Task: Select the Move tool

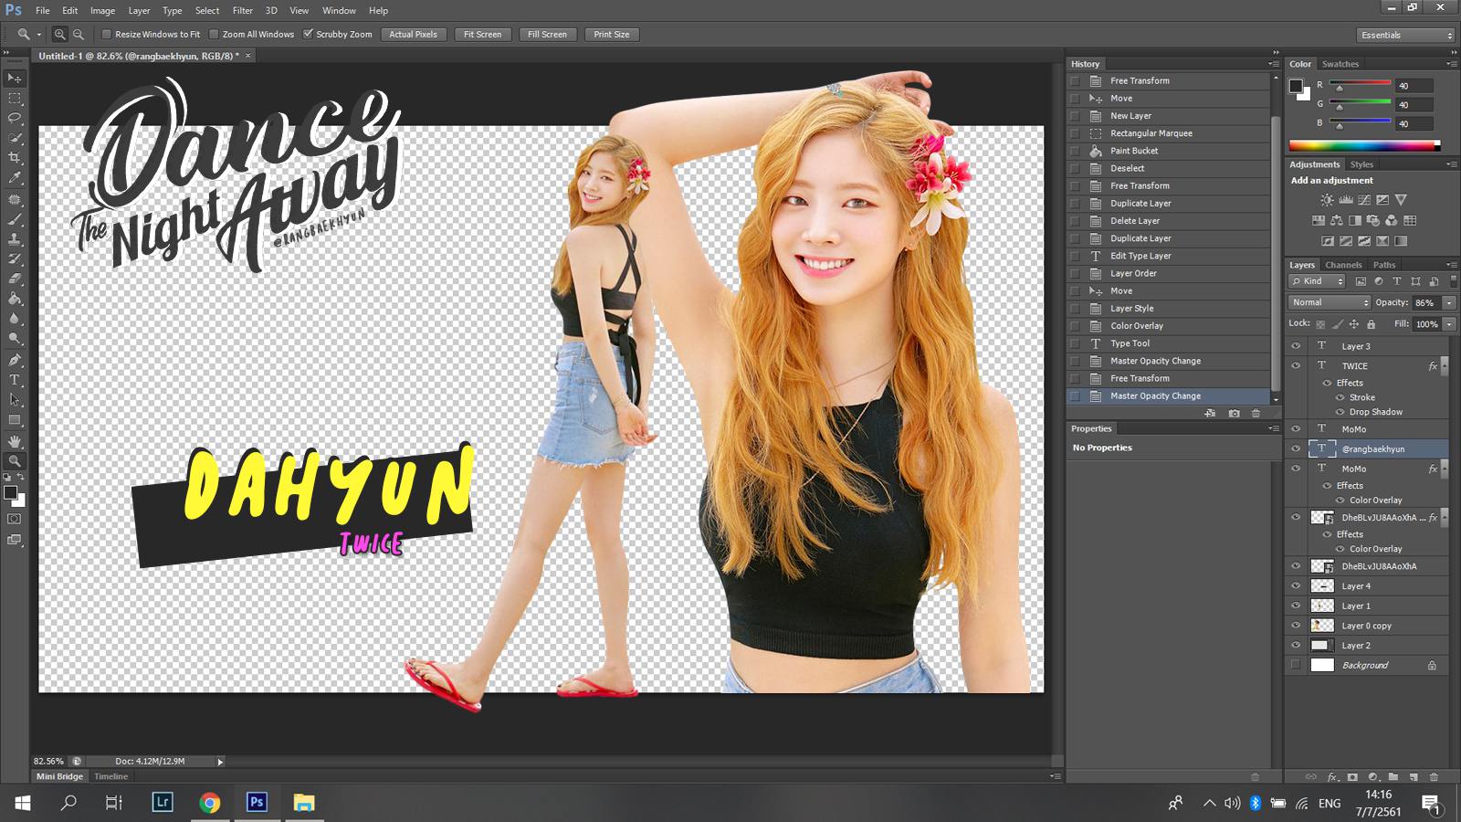Action: 15,79
